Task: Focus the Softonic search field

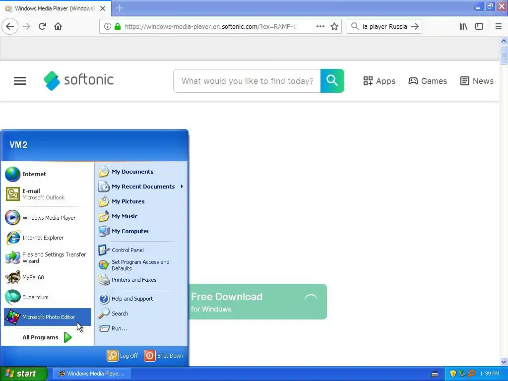Action: pos(247,81)
